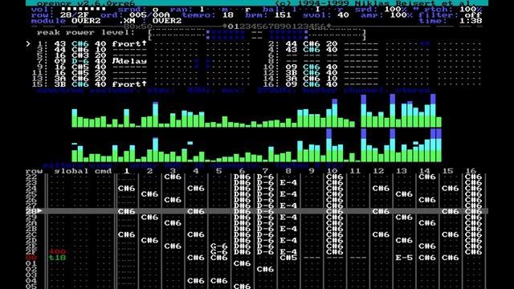Click pattern column header 13

[x=402, y=171]
